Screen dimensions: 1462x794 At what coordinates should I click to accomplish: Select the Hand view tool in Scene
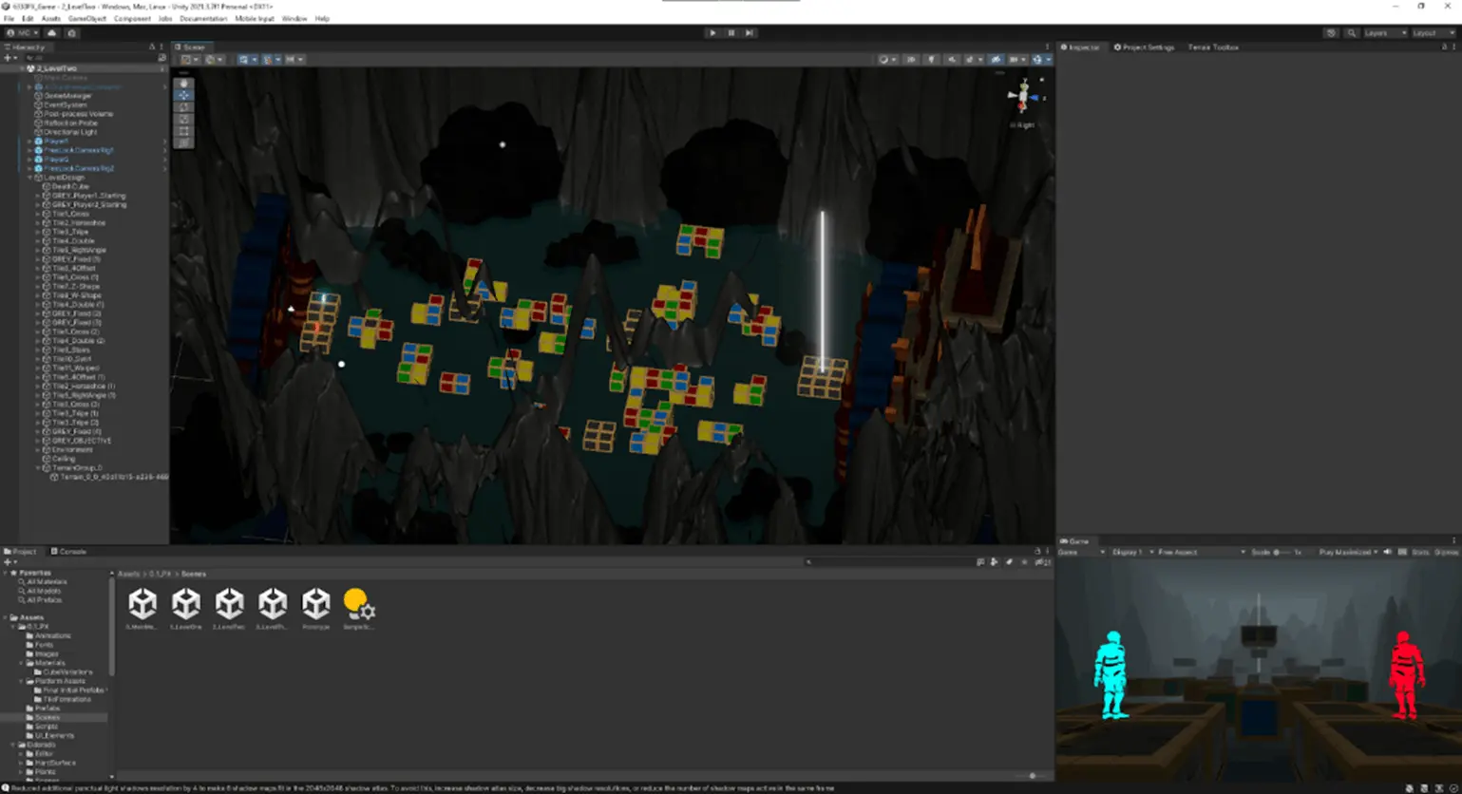tap(183, 84)
